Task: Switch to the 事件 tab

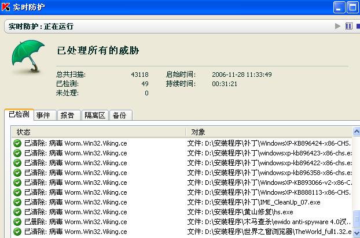Action: pos(45,115)
